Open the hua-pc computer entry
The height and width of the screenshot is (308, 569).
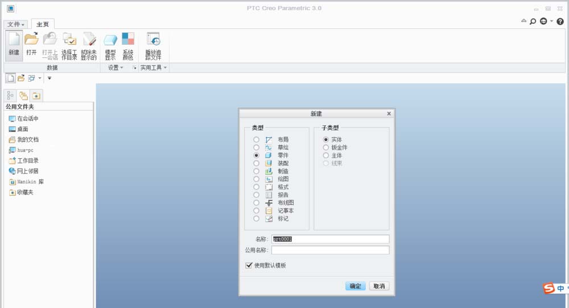click(x=21, y=150)
